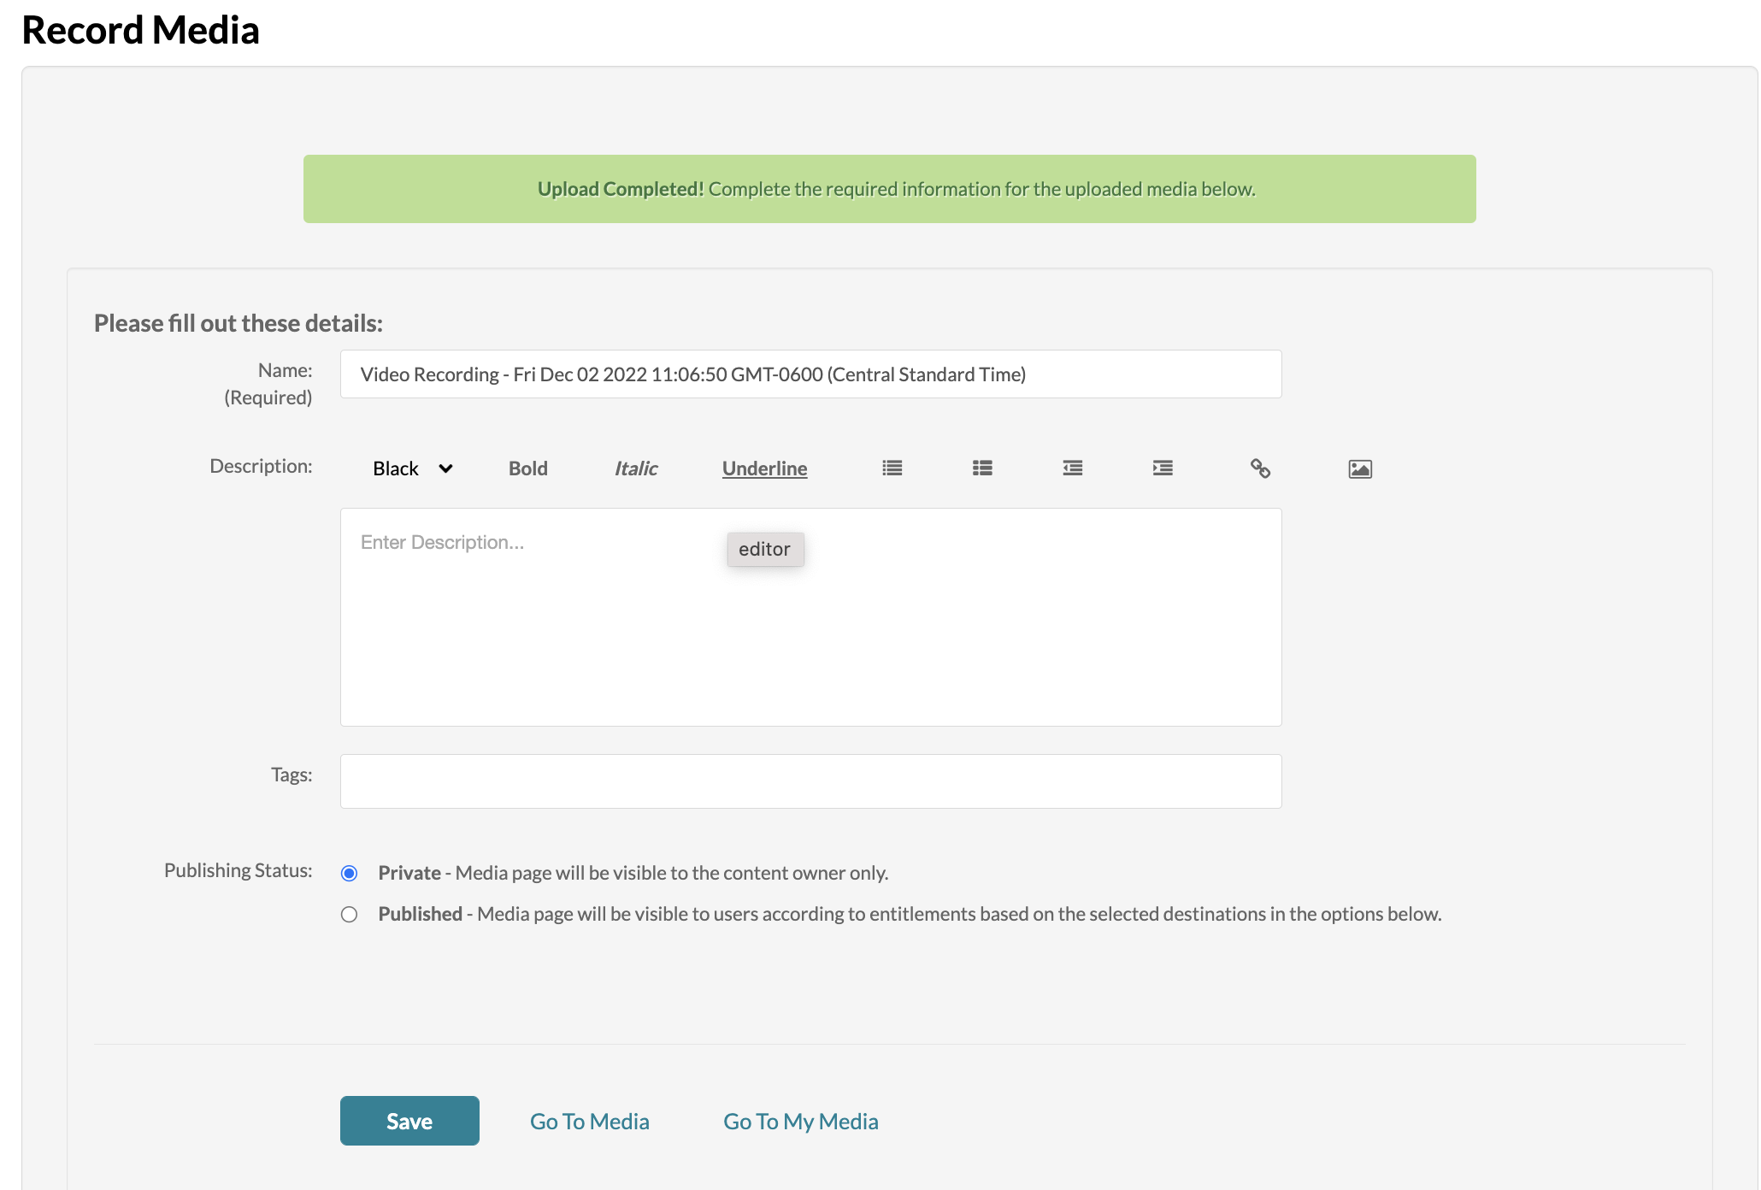This screenshot has width=1761, height=1190.
Task: Click the indent (increase indent) icon
Action: pyautogui.click(x=1163, y=468)
